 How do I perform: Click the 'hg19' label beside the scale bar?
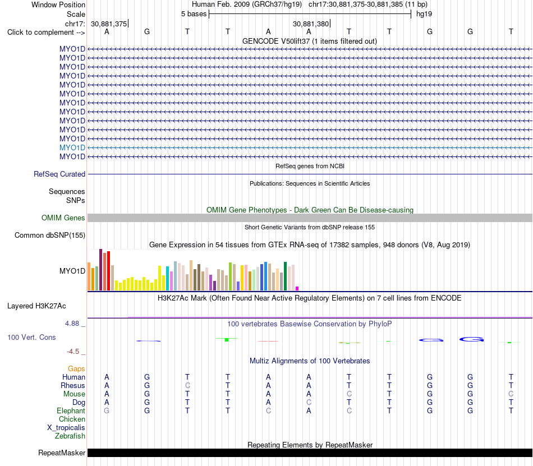click(x=424, y=14)
